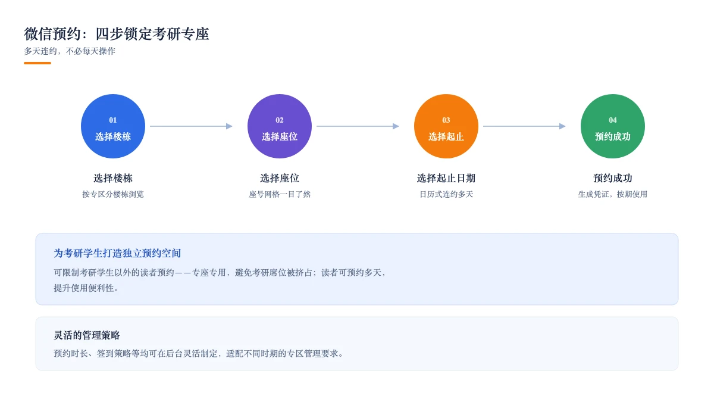
Task: Click the caption 座号网格一目了然
Action: (280, 194)
